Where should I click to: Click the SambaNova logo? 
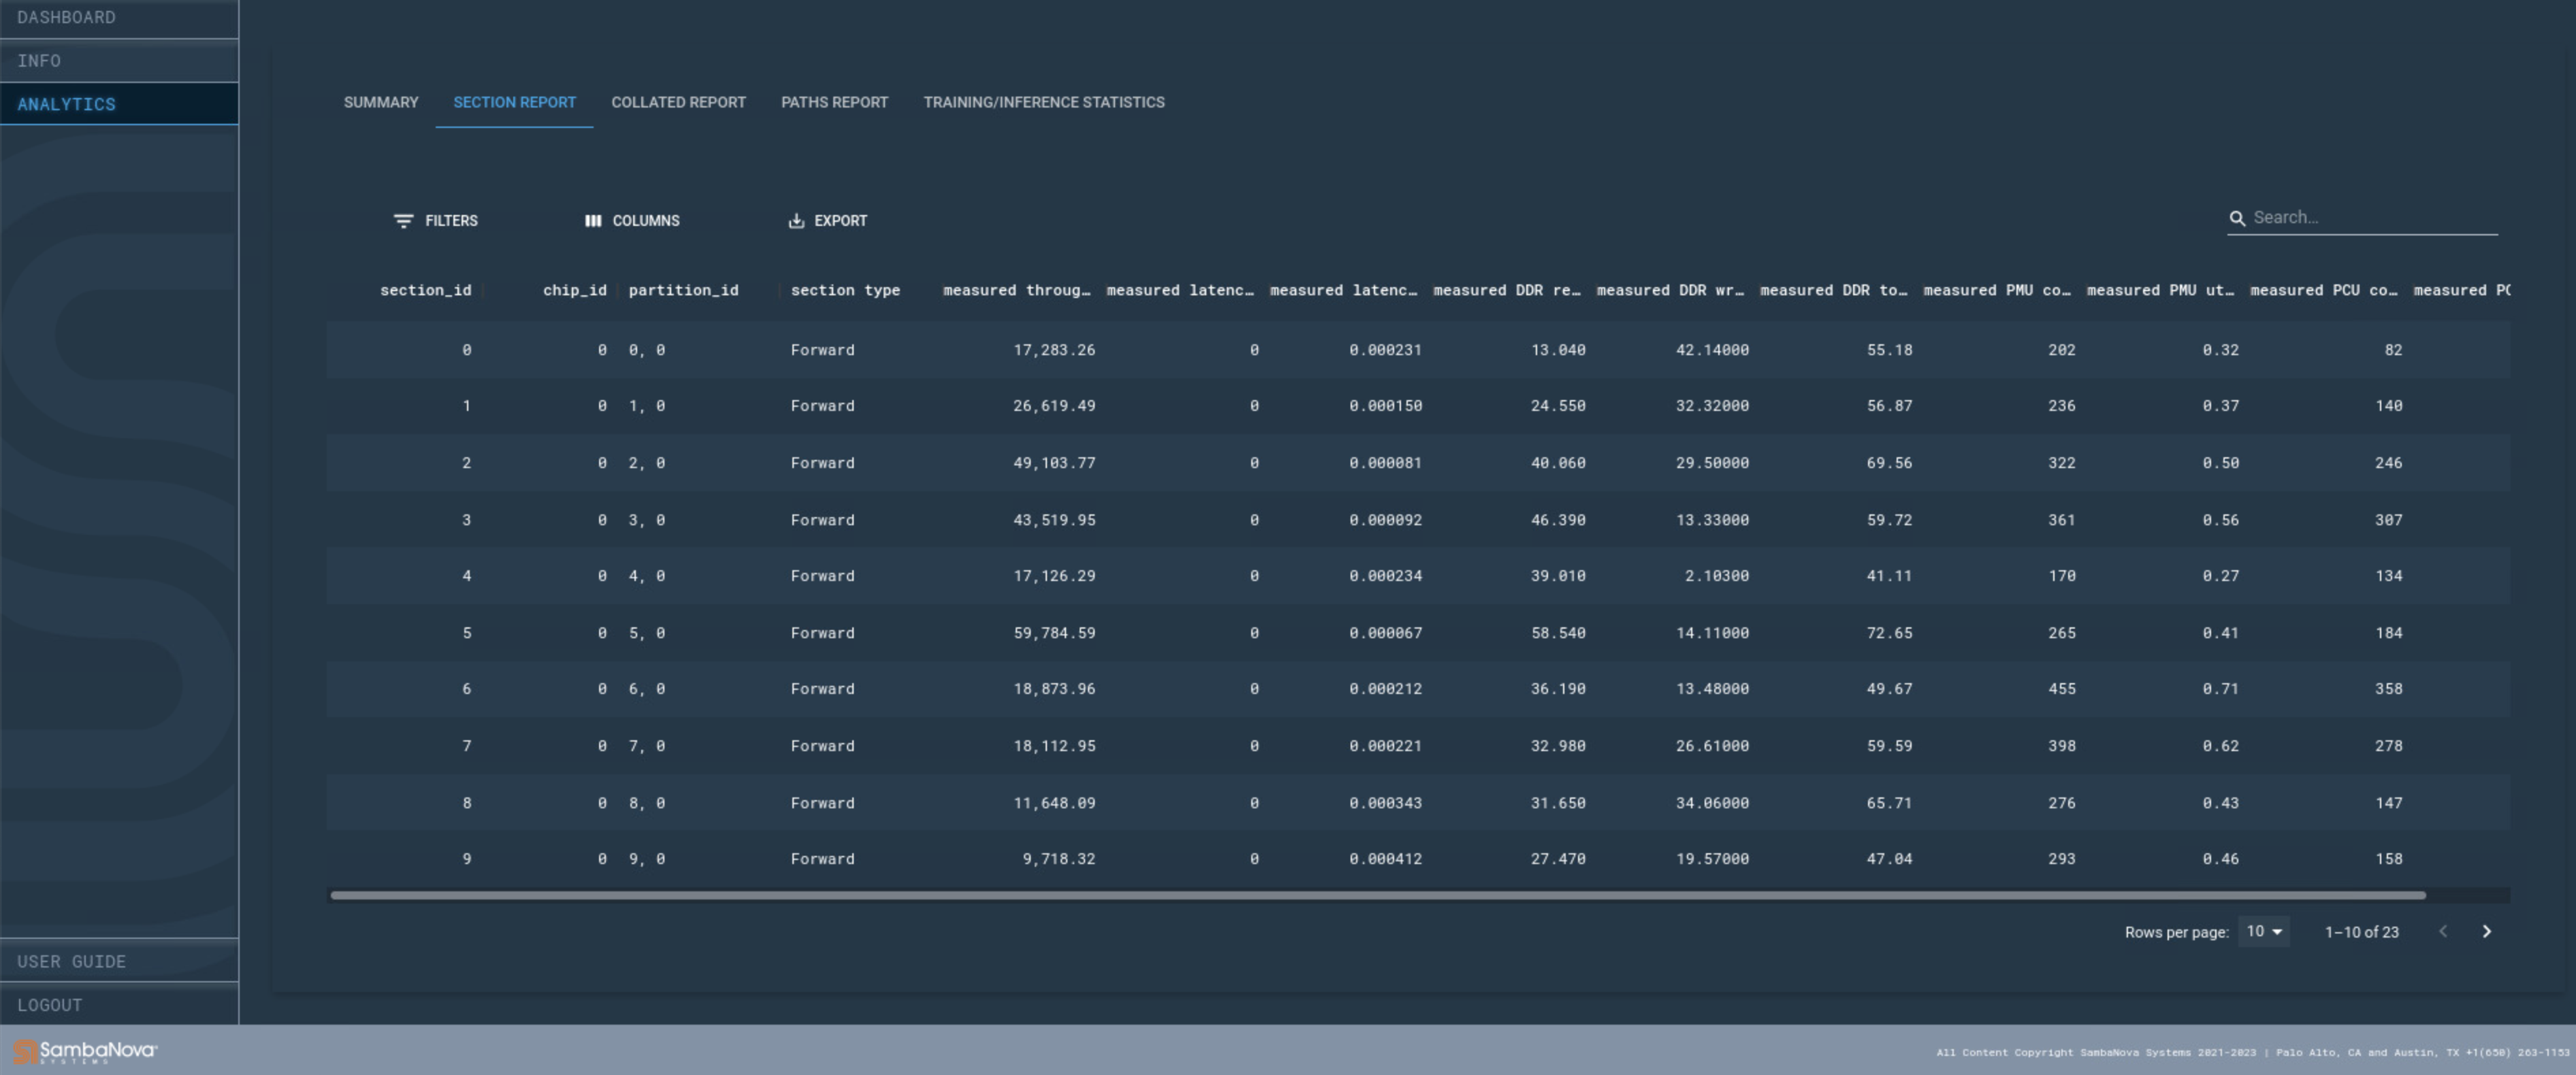tap(86, 1051)
